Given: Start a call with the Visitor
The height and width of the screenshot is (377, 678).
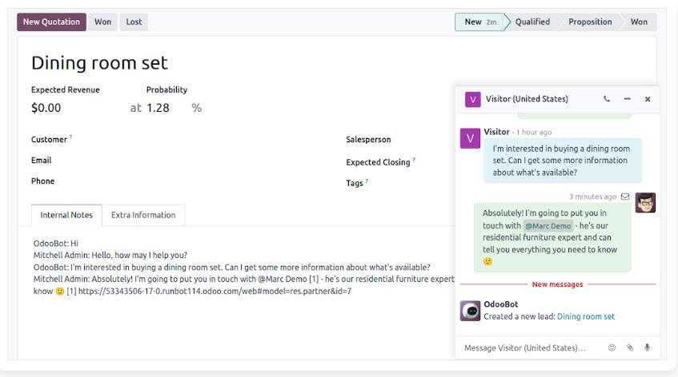Looking at the screenshot, I should point(607,99).
